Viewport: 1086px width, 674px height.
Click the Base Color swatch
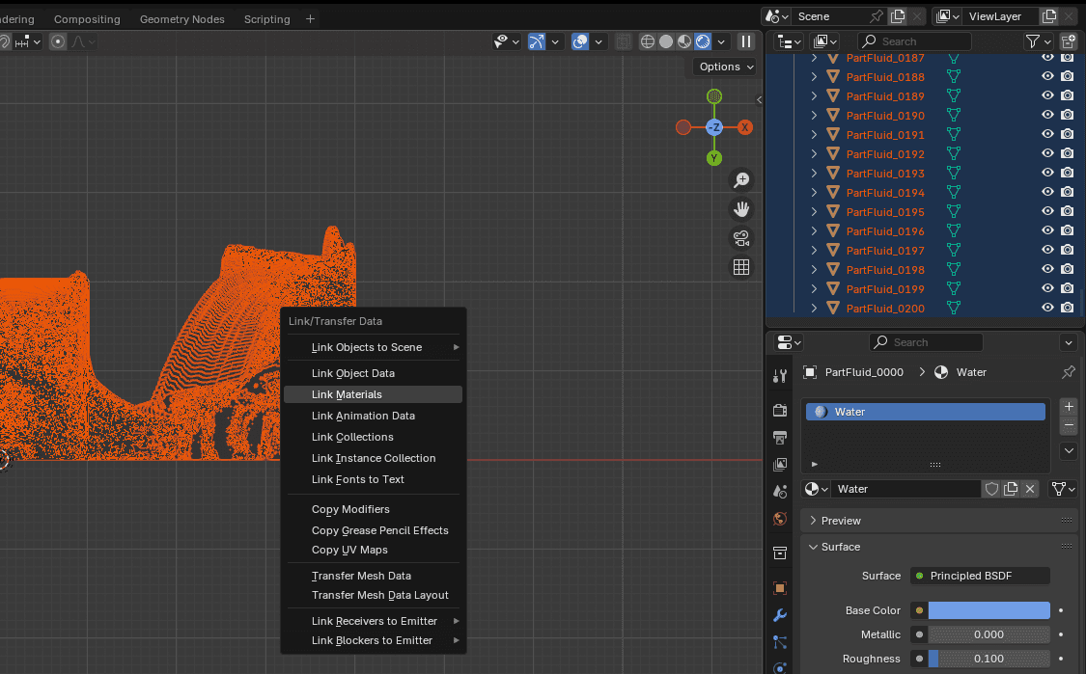tap(989, 610)
